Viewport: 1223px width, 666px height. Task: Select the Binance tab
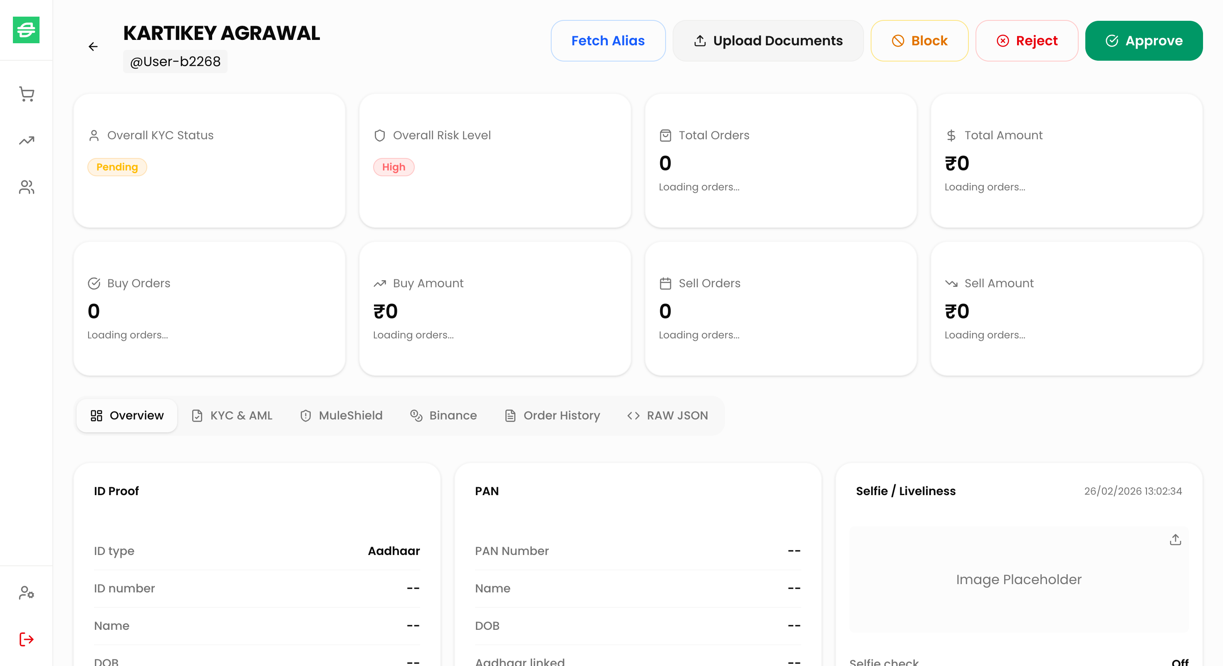pyautogui.click(x=443, y=416)
